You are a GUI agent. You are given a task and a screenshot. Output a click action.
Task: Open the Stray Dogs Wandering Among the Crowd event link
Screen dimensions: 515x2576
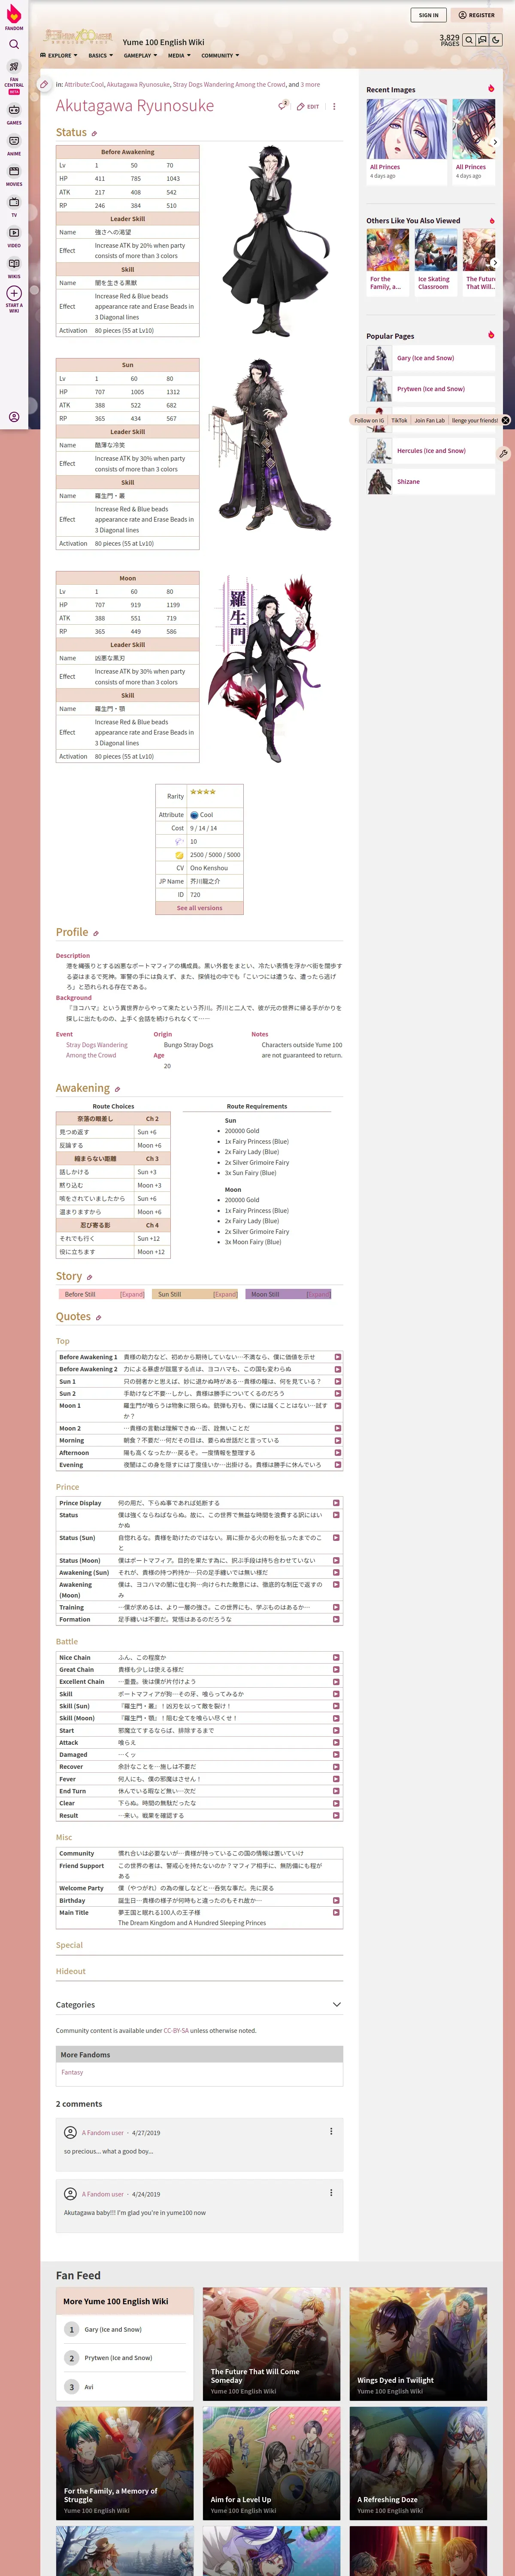tap(97, 1050)
